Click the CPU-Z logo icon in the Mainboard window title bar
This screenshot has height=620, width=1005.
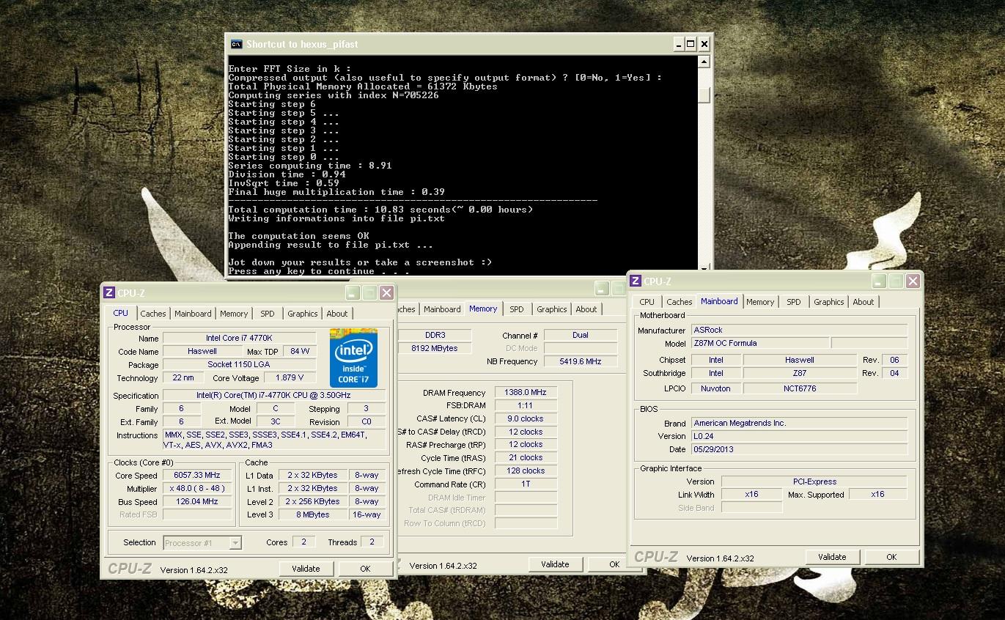[636, 281]
